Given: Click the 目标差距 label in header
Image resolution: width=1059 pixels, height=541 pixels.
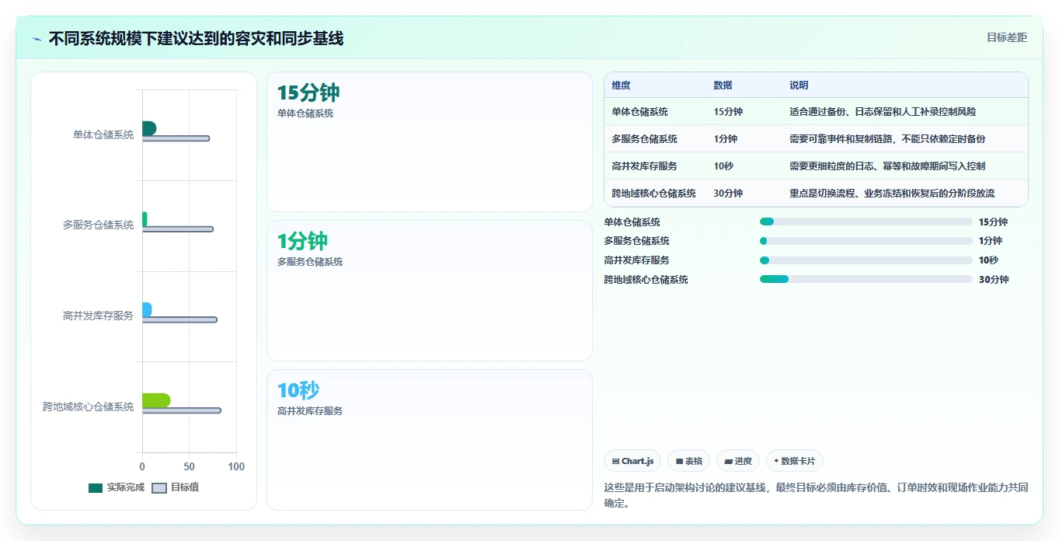Looking at the screenshot, I should click(1006, 37).
